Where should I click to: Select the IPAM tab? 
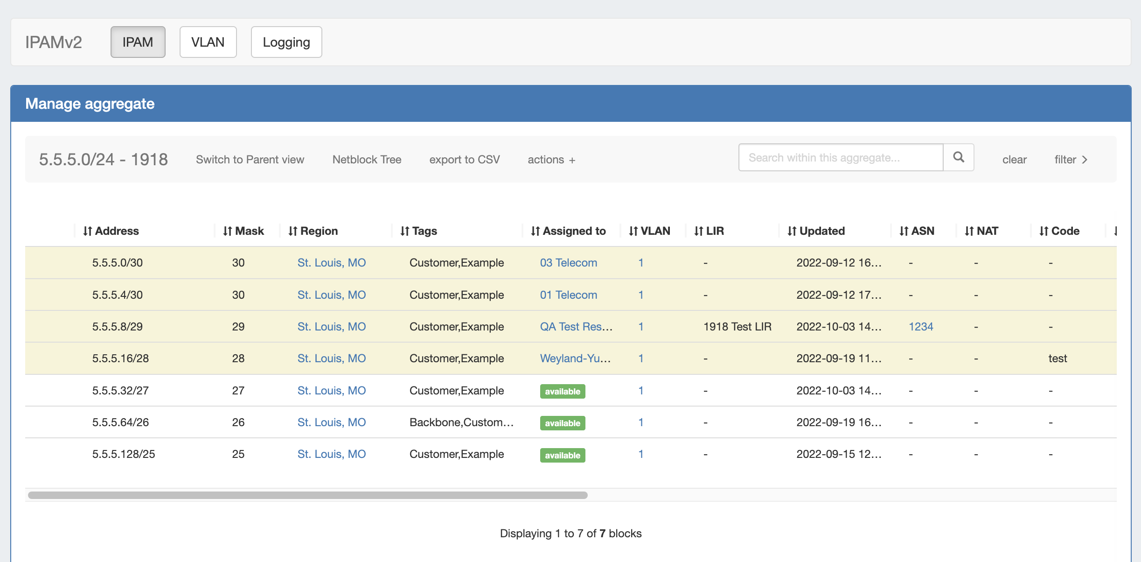pos(138,42)
